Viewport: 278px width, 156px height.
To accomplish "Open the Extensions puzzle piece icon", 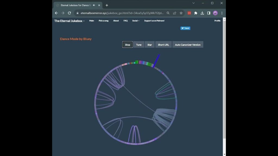I will click(196, 13).
